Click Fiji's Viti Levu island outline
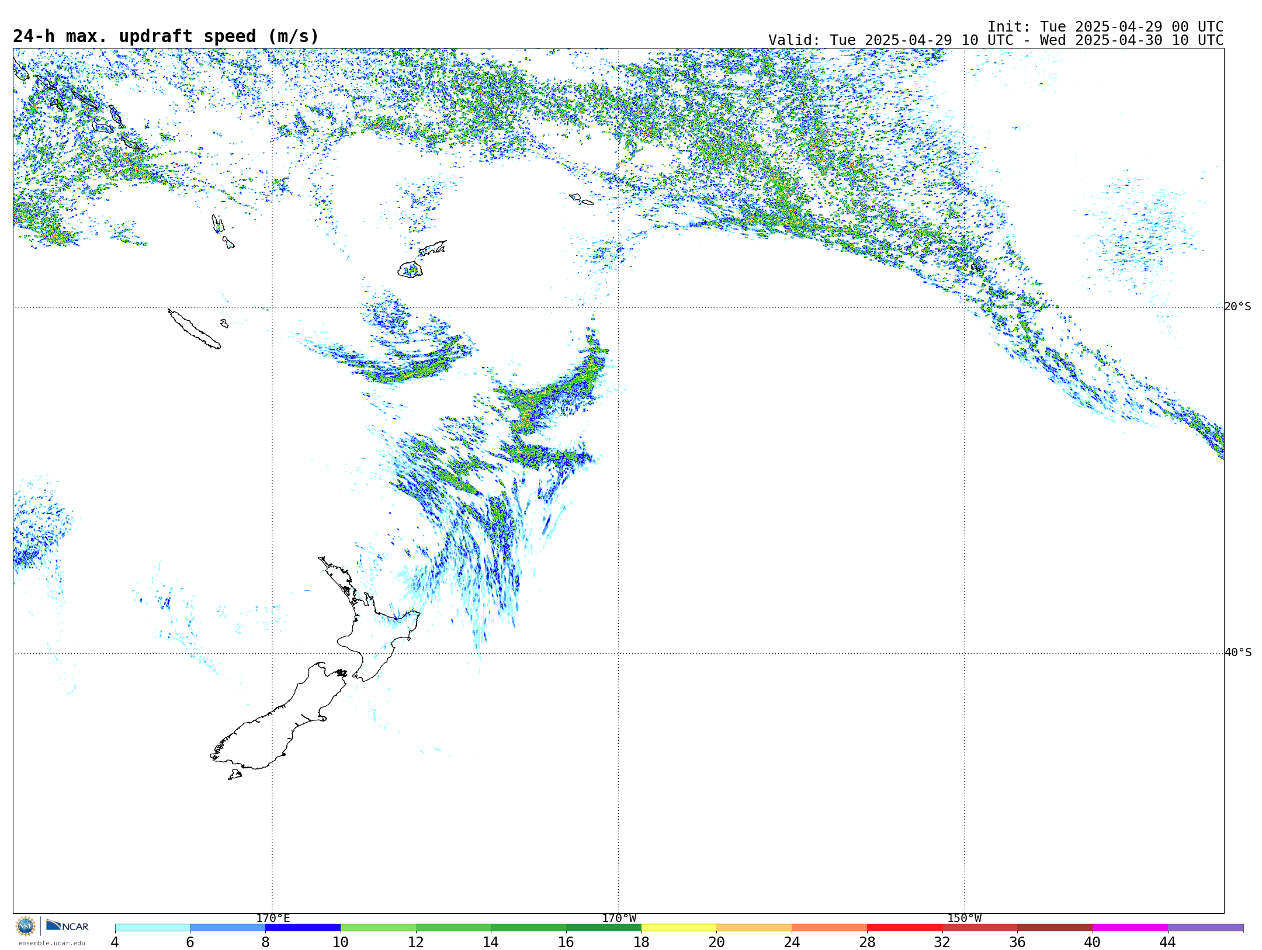Image resolution: width=1262 pixels, height=950 pixels. click(410, 269)
